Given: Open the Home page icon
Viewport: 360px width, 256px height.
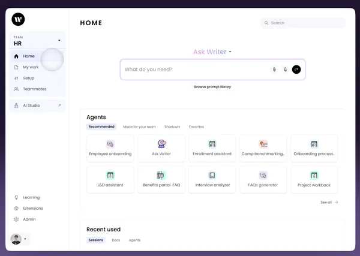Looking at the screenshot, I should (x=16, y=56).
